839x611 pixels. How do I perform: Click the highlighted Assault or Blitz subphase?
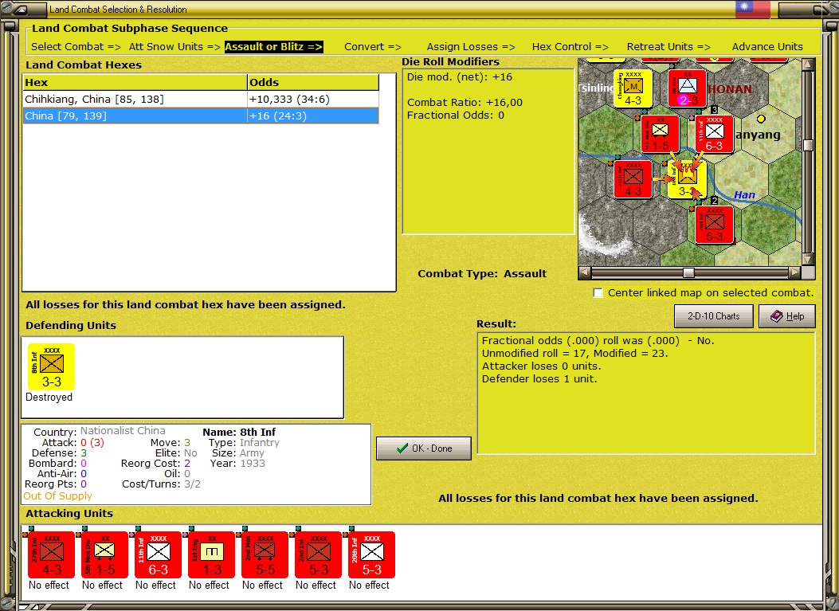[x=273, y=46]
